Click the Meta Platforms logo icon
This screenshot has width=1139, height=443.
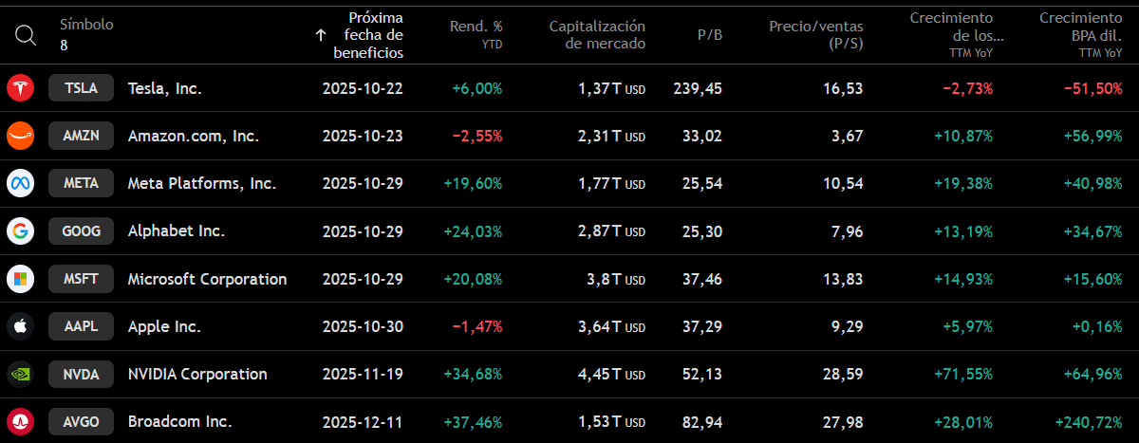coord(20,183)
